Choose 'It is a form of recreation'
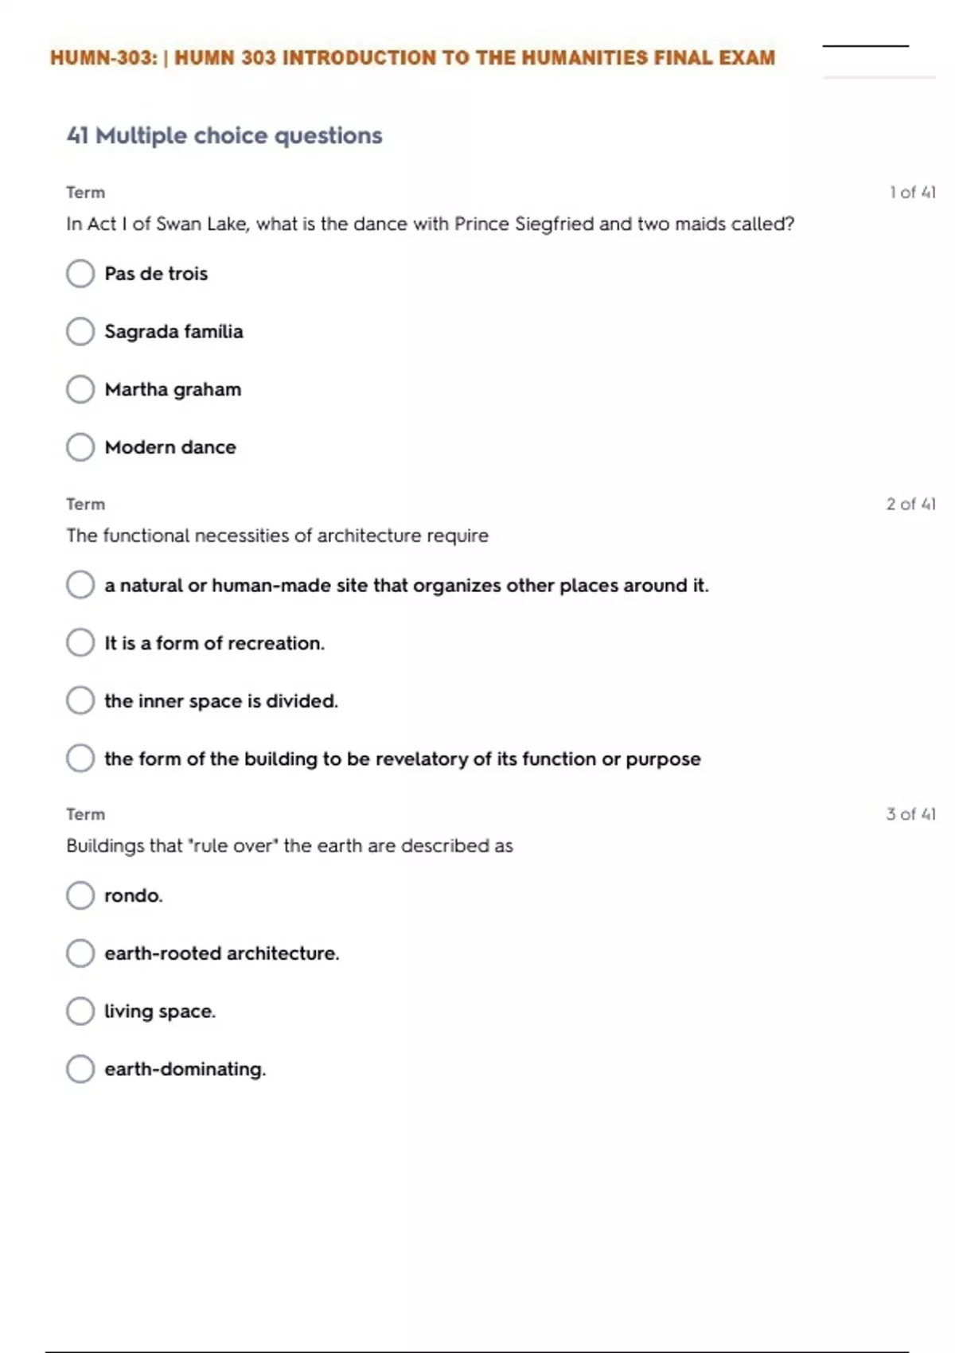 click(80, 643)
